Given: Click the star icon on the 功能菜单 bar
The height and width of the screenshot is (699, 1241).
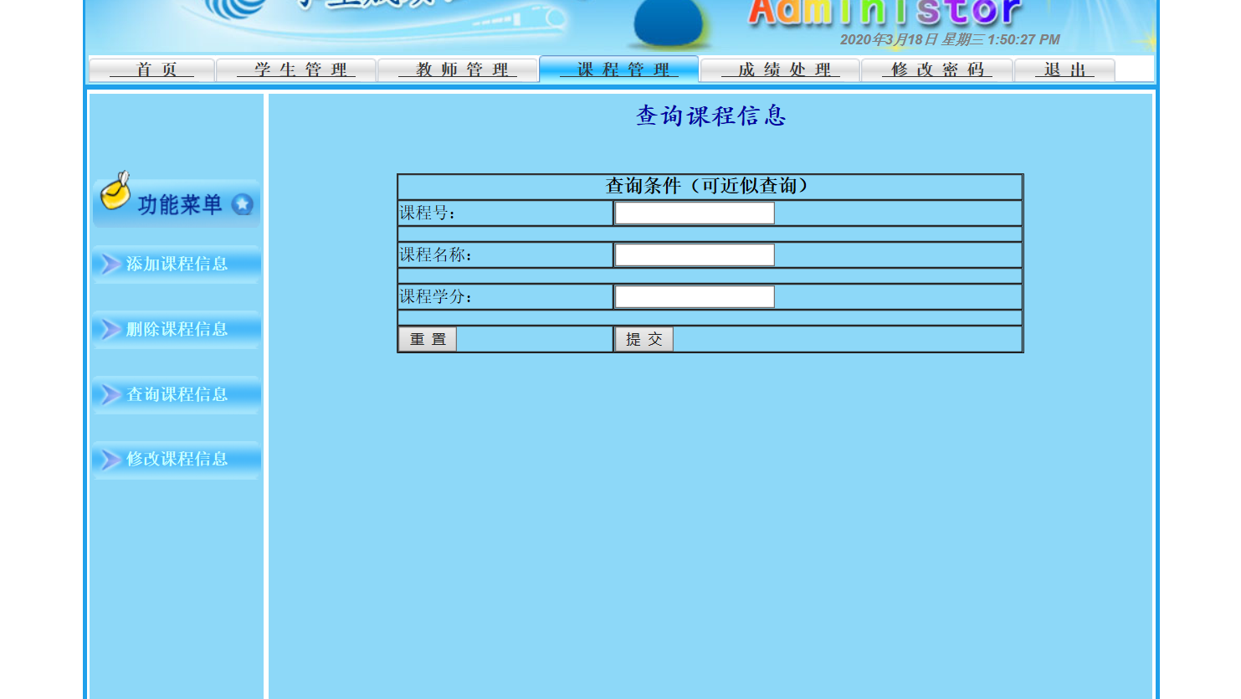Looking at the screenshot, I should tap(242, 204).
